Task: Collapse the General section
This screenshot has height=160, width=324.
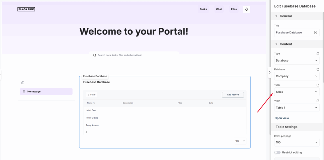Action: coord(276,16)
